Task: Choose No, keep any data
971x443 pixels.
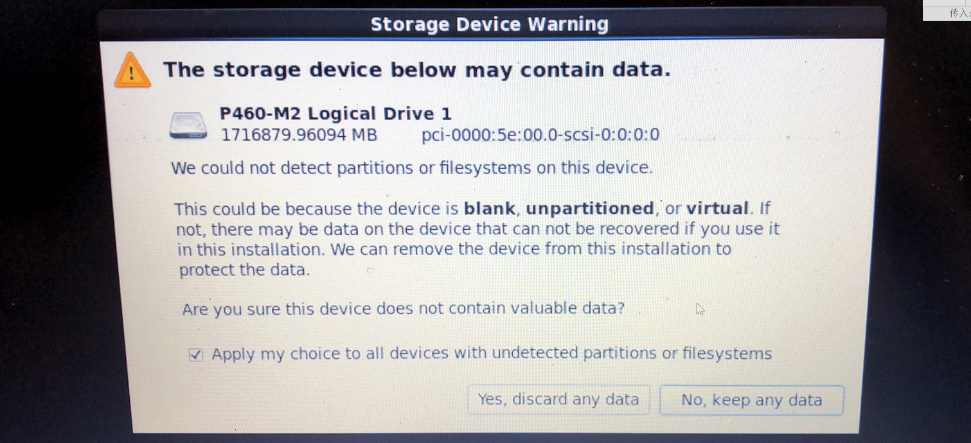Action: tap(751, 400)
